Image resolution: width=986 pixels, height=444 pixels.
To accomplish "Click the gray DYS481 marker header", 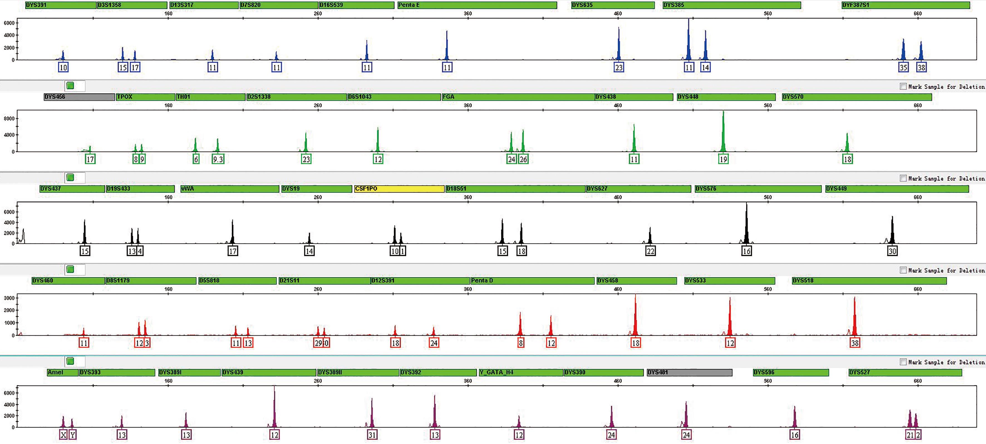I will 689,373.
